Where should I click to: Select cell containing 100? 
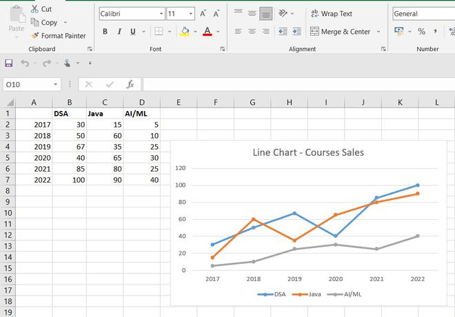pyautogui.click(x=70, y=180)
